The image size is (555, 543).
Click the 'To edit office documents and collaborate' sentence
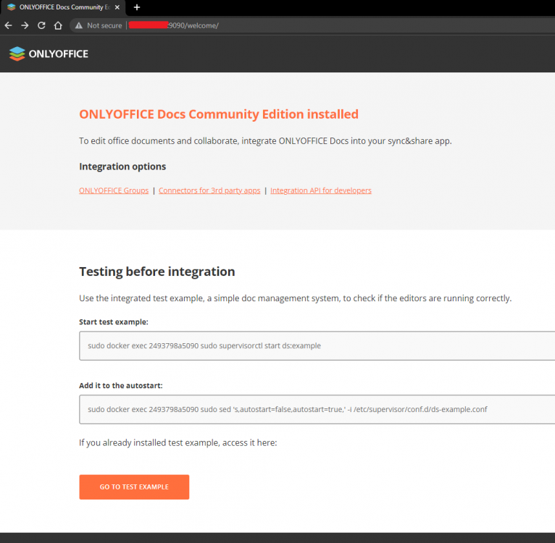(x=265, y=140)
